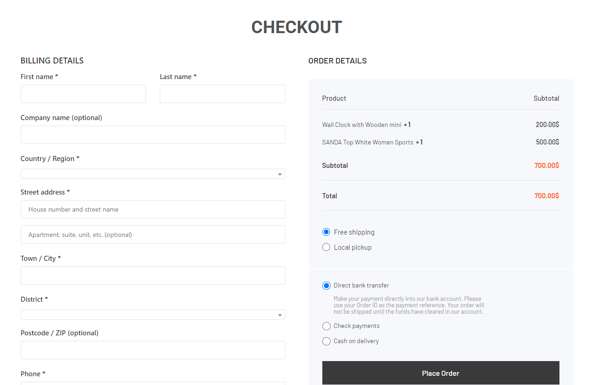The height and width of the screenshot is (385, 594).
Task: Click the CHECKOUT page heading
Action: click(x=297, y=27)
